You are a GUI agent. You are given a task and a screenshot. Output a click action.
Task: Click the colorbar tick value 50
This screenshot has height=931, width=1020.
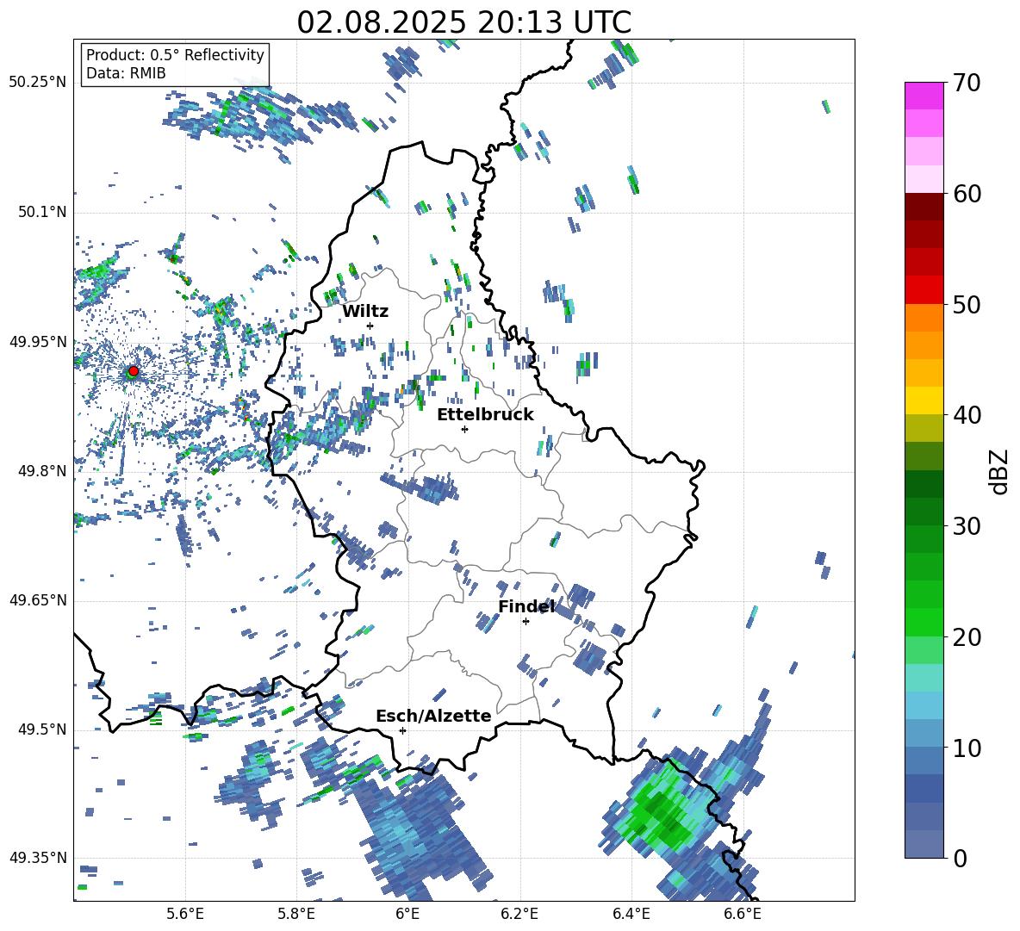(967, 305)
